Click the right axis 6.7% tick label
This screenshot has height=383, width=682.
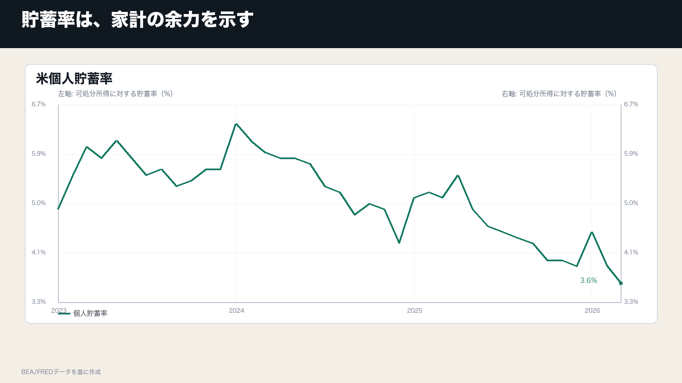point(631,104)
